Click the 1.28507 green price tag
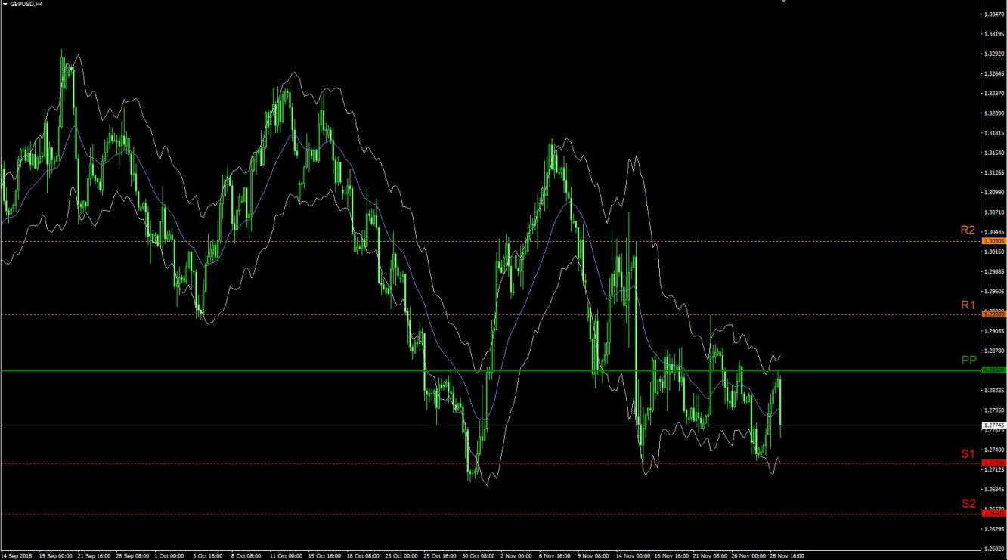This screenshot has width=1007, height=560. [x=993, y=370]
